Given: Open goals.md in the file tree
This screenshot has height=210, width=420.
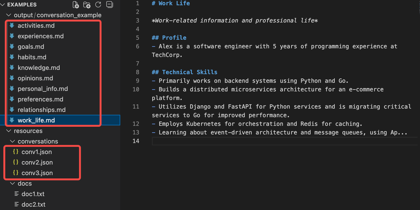Looking at the screenshot, I should (x=31, y=47).
